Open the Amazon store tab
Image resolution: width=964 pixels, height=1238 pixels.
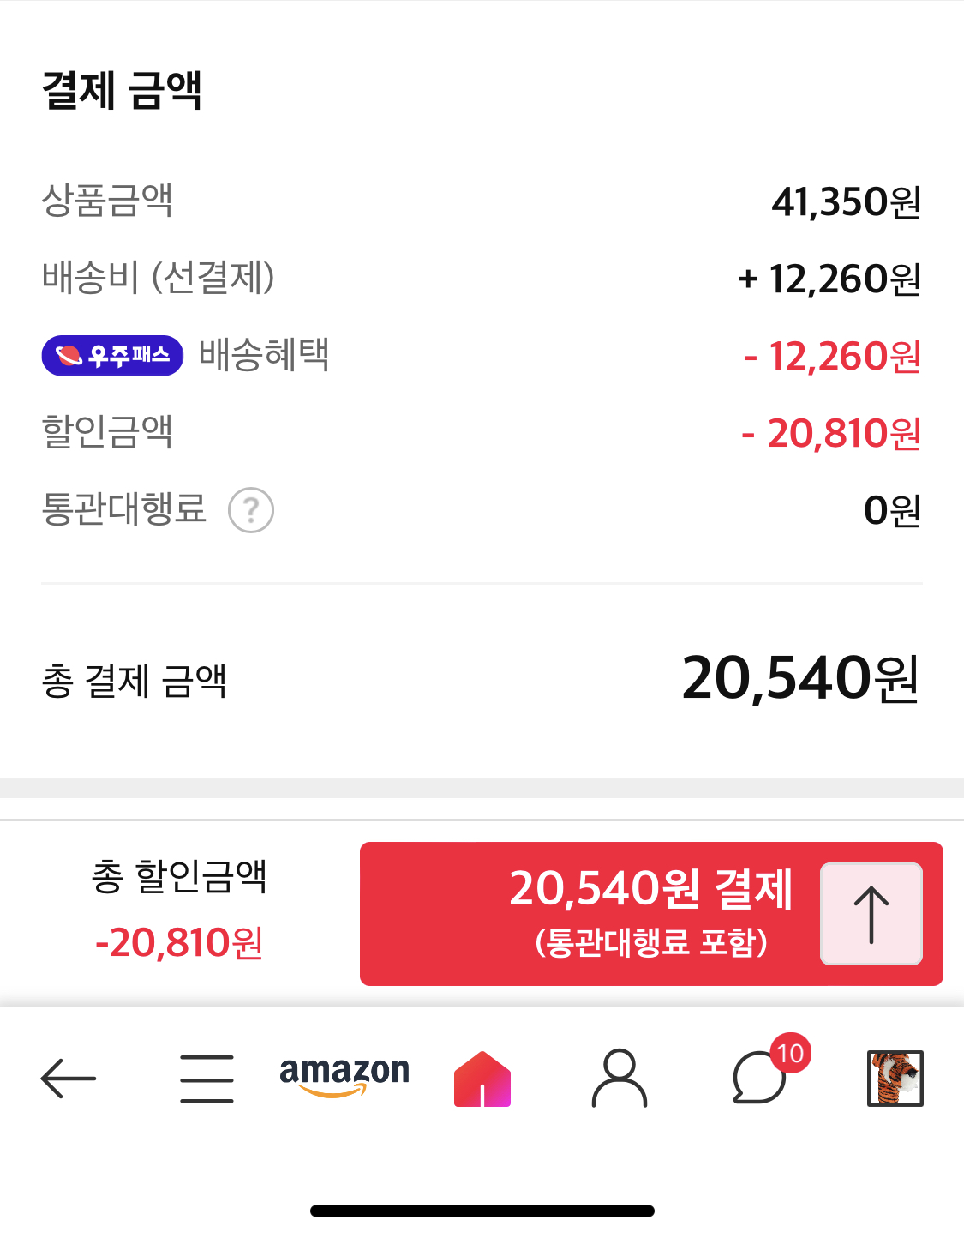344,1075
